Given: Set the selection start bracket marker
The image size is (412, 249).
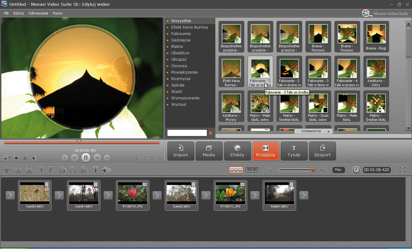Looking at the screenshot, I should point(137,158).
